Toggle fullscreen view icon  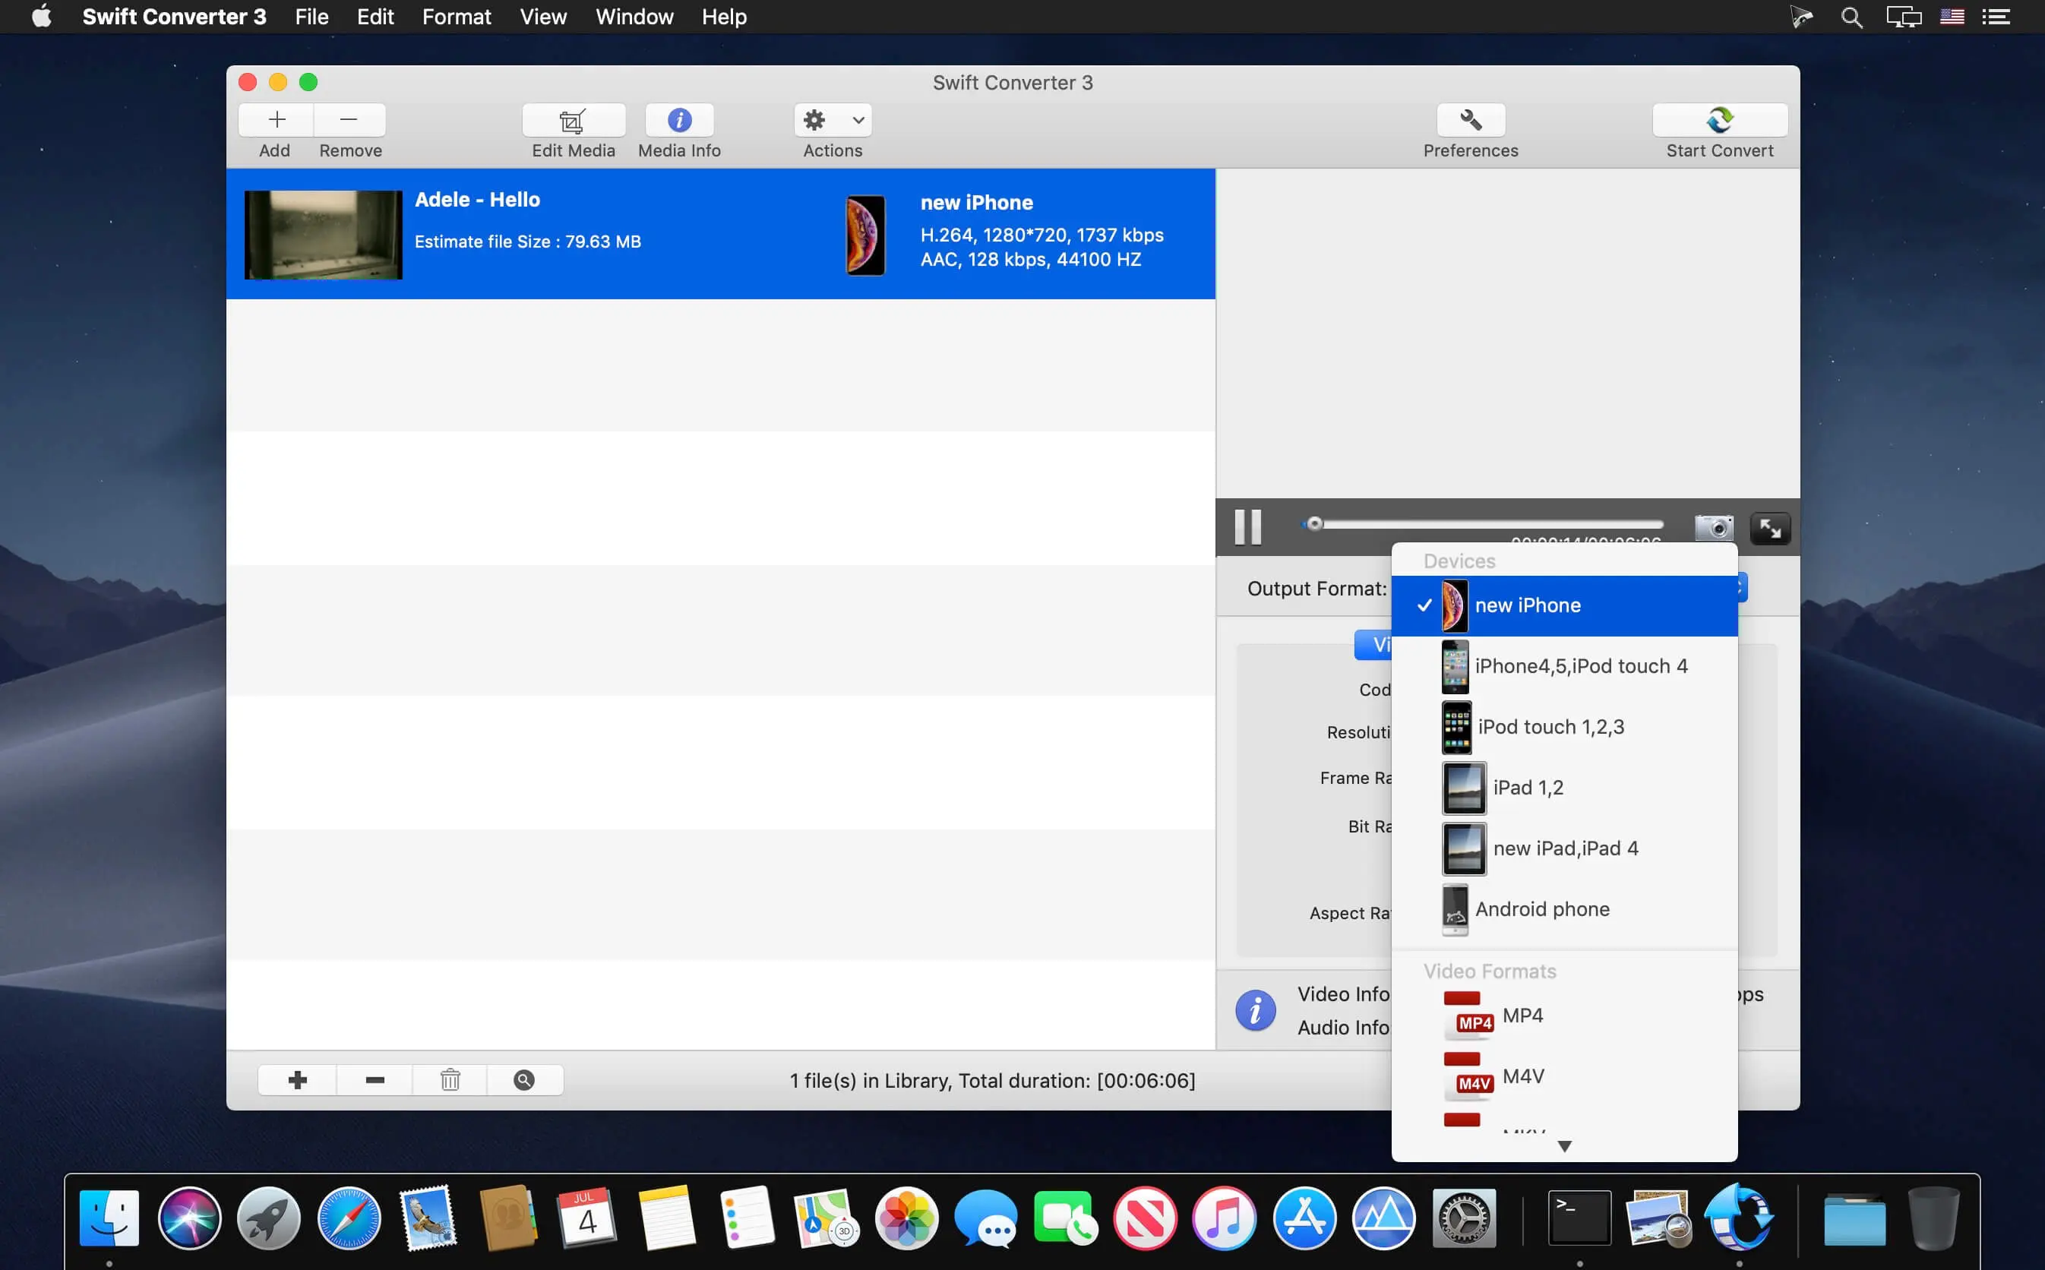click(x=1770, y=526)
